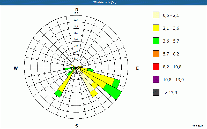The image size is (207, 129).
Task: Click the large green southeast wind segment
Action: click(x=112, y=92)
